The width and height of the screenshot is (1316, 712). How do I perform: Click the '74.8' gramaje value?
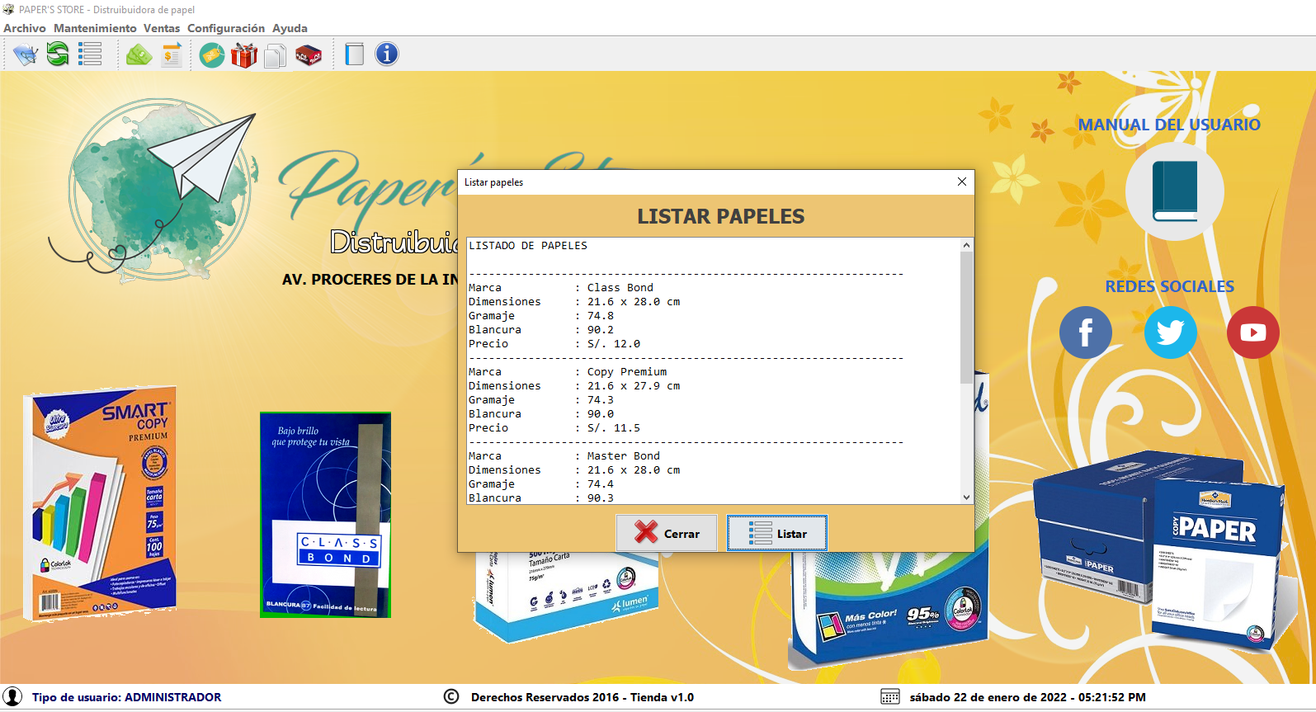pos(601,316)
